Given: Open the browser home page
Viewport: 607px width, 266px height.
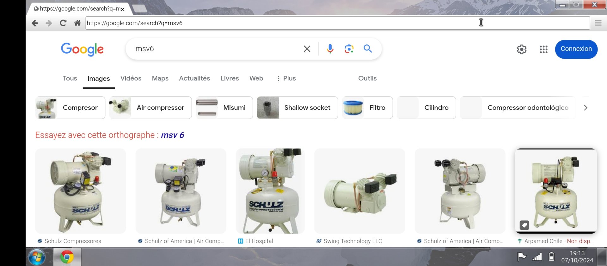Looking at the screenshot, I should pos(77,23).
